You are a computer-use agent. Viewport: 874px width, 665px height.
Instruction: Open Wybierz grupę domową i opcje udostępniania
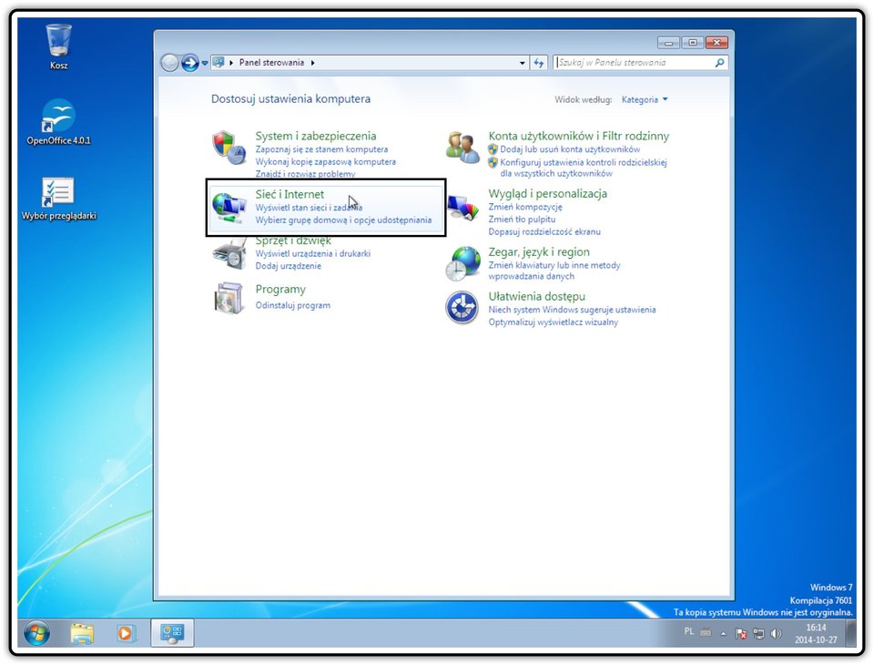[x=343, y=220]
